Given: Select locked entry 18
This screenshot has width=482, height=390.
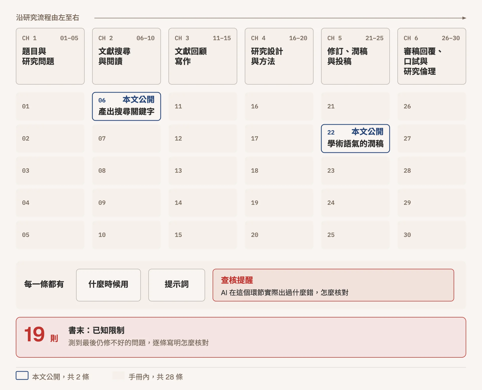Looking at the screenshot, I should click(x=279, y=171).
